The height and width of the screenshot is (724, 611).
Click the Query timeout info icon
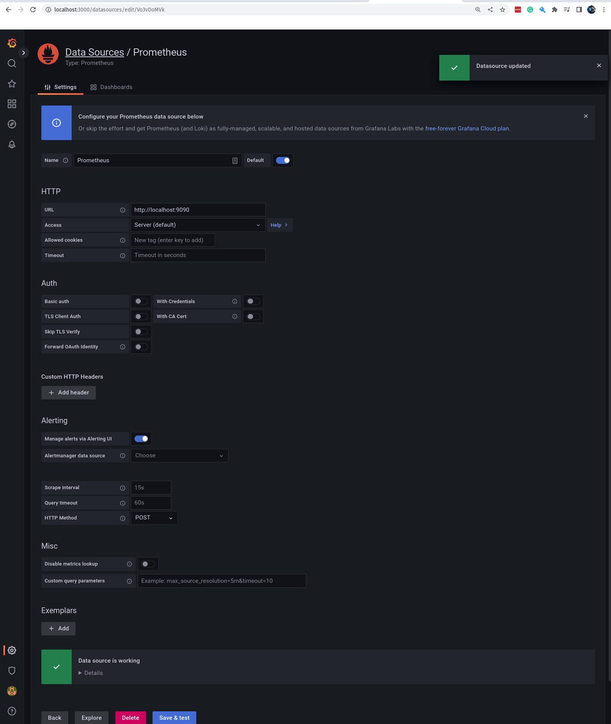pyautogui.click(x=123, y=503)
